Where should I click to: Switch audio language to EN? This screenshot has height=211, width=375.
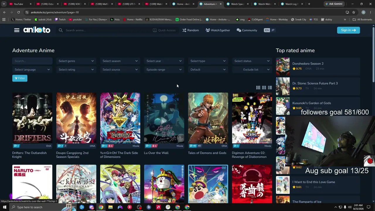[x=267, y=30]
